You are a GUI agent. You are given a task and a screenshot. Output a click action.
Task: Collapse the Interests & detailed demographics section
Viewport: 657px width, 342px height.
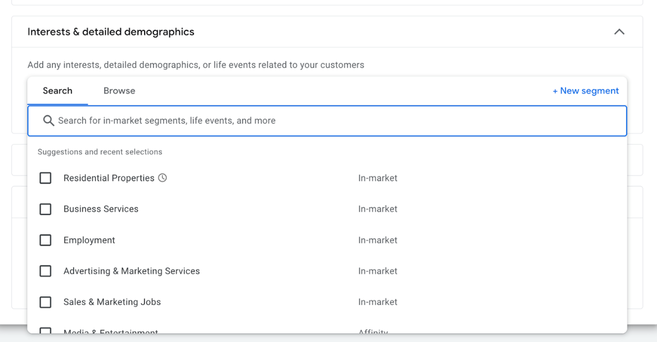[x=619, y=32]
